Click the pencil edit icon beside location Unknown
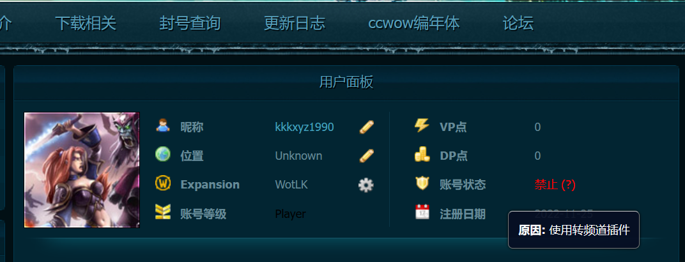This screenshot has height=262, width=685. (367, 156)
